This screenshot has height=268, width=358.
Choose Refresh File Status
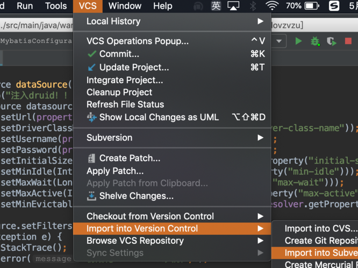click(172, 105)
